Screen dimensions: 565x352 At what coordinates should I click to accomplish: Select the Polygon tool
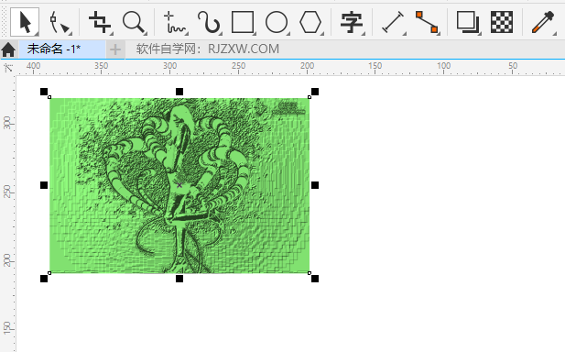coord(310,22)
